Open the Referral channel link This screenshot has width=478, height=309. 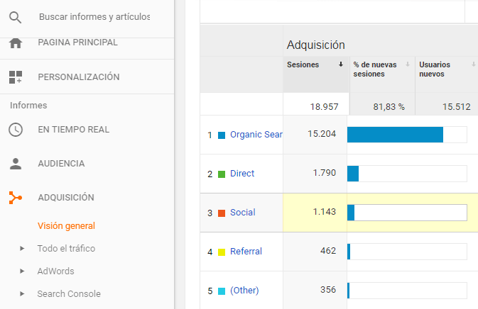click(246, 251)
